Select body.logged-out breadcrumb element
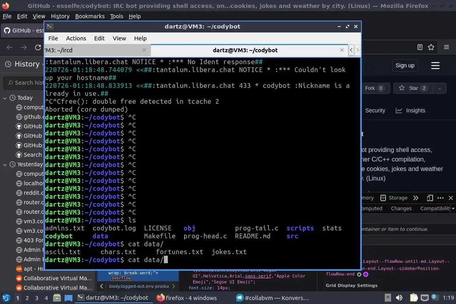This screenshot has height=304, width=456. [139, 286]
